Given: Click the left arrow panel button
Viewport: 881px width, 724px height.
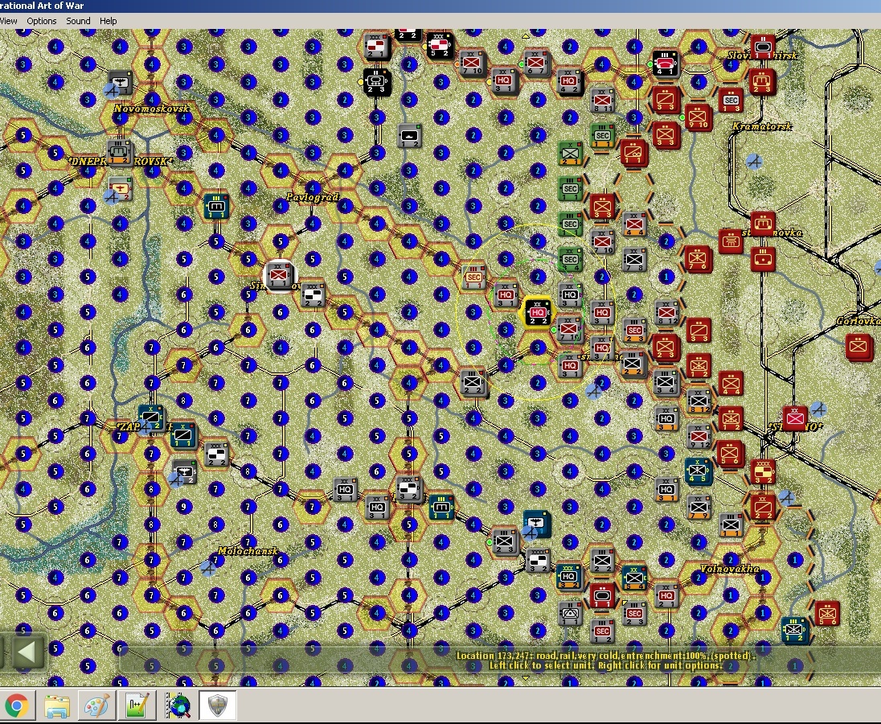Looking at the screenshot, I should coord(26,652).
